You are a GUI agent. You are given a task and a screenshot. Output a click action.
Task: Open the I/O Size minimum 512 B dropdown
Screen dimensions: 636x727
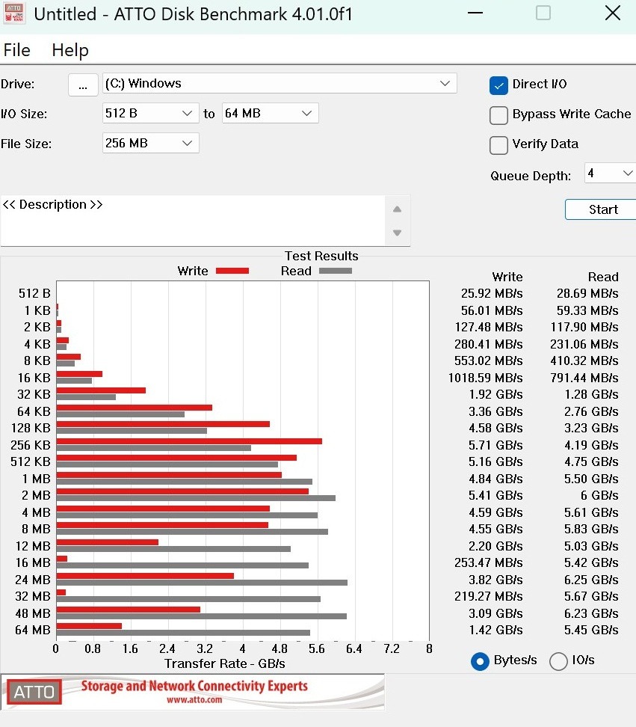(150, 113)
